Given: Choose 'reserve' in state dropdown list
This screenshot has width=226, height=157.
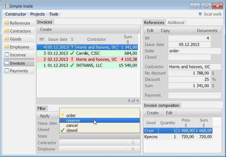Looking at the screenshot, I should [99, 121].
